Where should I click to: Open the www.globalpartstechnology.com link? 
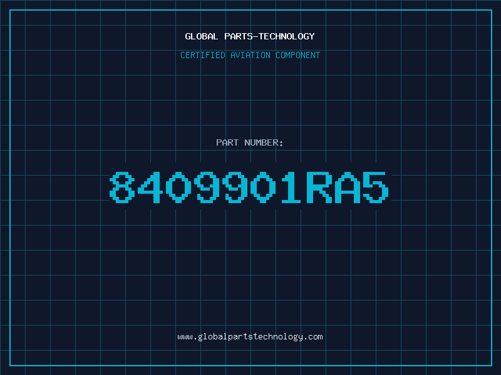[x=250, y=337]
